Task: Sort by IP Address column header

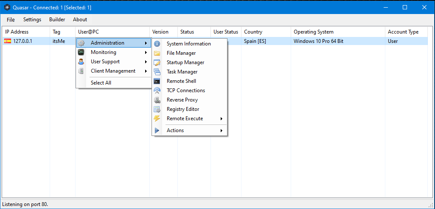Action: click(x=26, y=32)
